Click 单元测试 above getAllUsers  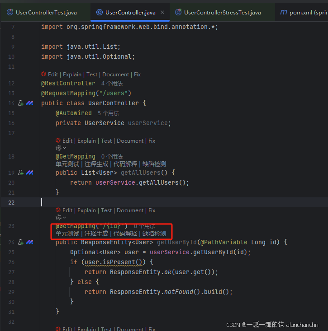(67, 164)
